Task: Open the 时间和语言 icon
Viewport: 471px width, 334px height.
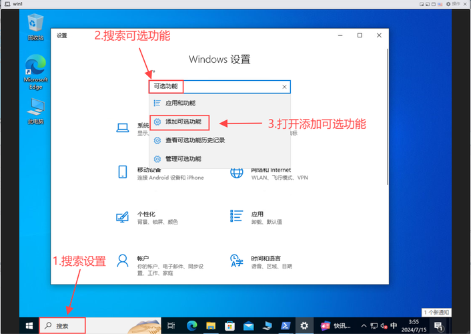Action: (x=236, y=261)
